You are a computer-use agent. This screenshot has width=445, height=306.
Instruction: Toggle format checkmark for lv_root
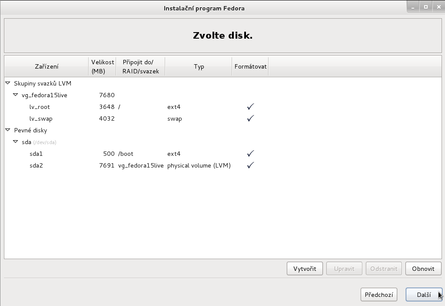coord(250,107)
